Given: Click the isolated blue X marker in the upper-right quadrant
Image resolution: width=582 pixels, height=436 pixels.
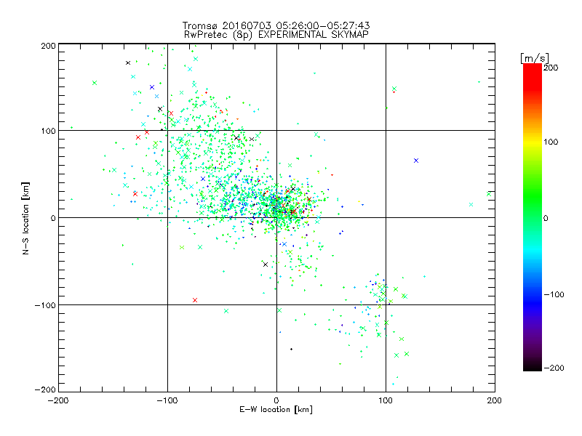Looking at the screenshot, I should click(x=416, y=161).
